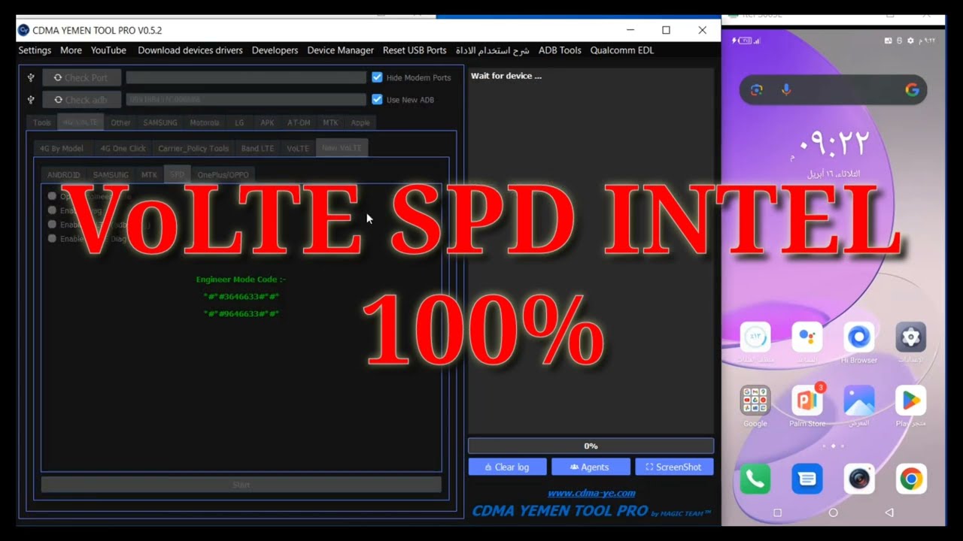Switch to the top-row SAMSUNG tab
This screenshot has height=541, width=963.
(160, 122)
